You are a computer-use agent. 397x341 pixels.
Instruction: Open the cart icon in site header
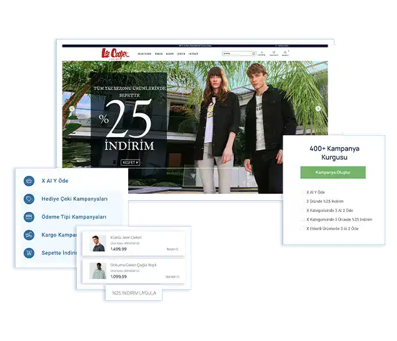(285, 54)
